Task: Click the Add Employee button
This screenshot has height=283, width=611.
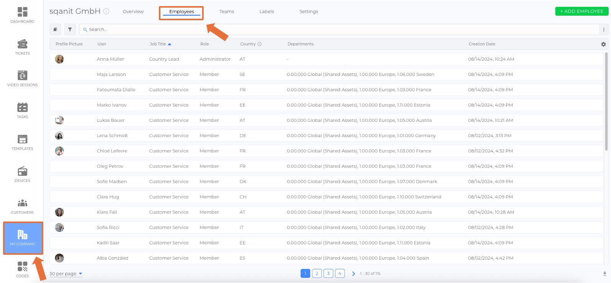Action: click(582, 11)
